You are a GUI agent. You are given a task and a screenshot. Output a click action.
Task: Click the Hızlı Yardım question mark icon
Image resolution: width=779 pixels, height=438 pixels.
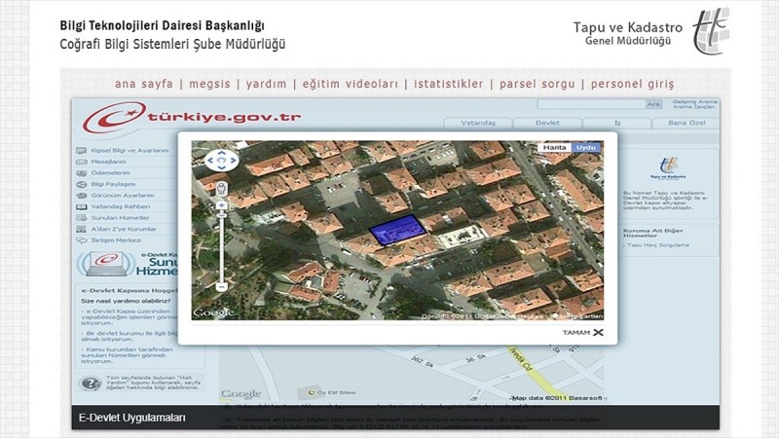[x=90, y=383]
